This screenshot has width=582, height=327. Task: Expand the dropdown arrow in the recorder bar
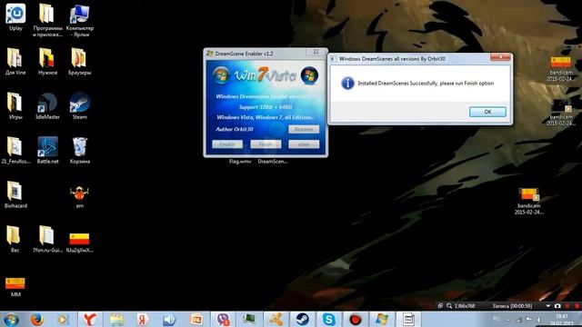[x=547, y=306]
